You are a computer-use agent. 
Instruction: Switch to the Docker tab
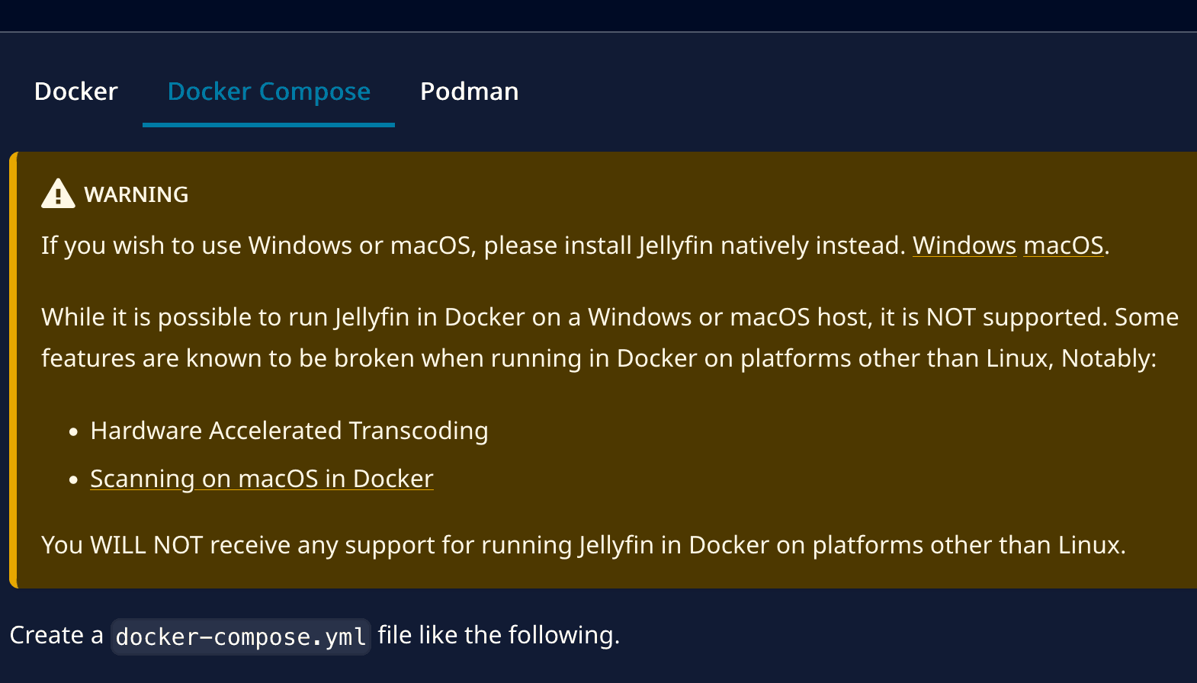click(x=75, y=91)
